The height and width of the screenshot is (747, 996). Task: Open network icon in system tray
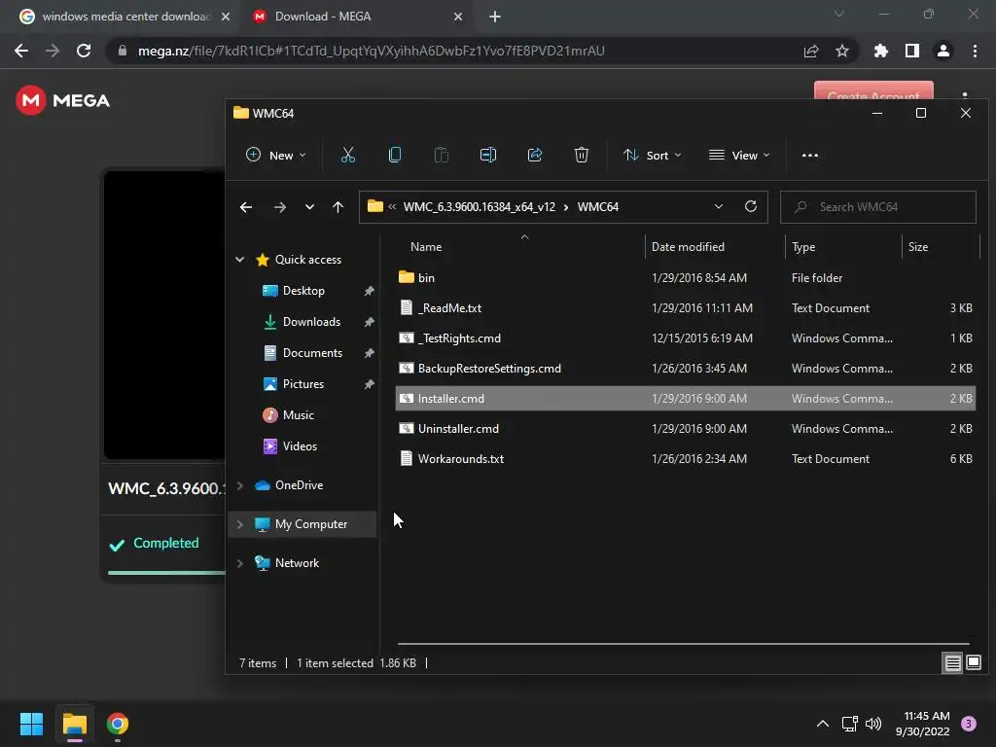click(x=849, y=724)
